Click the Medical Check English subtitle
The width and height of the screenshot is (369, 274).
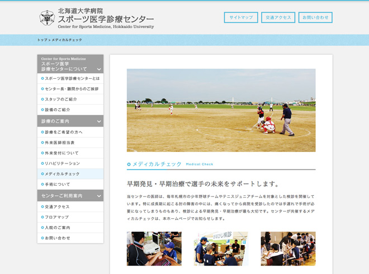tap(200, 164)
